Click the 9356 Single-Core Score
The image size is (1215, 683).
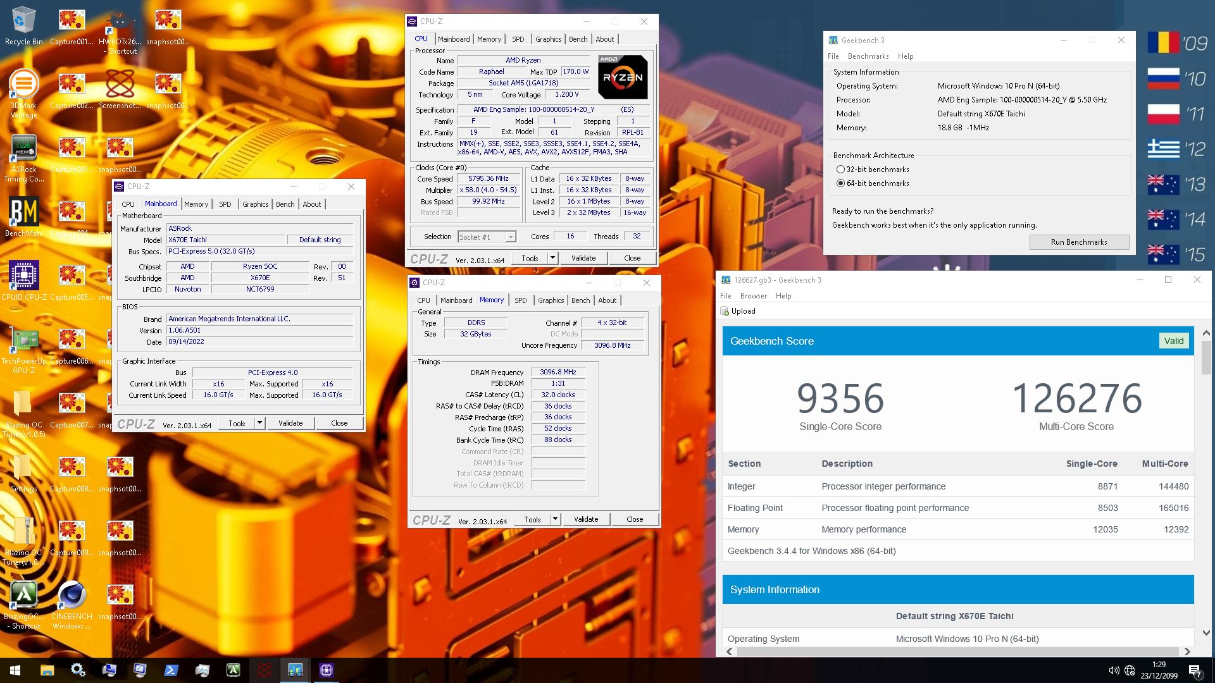840,398
